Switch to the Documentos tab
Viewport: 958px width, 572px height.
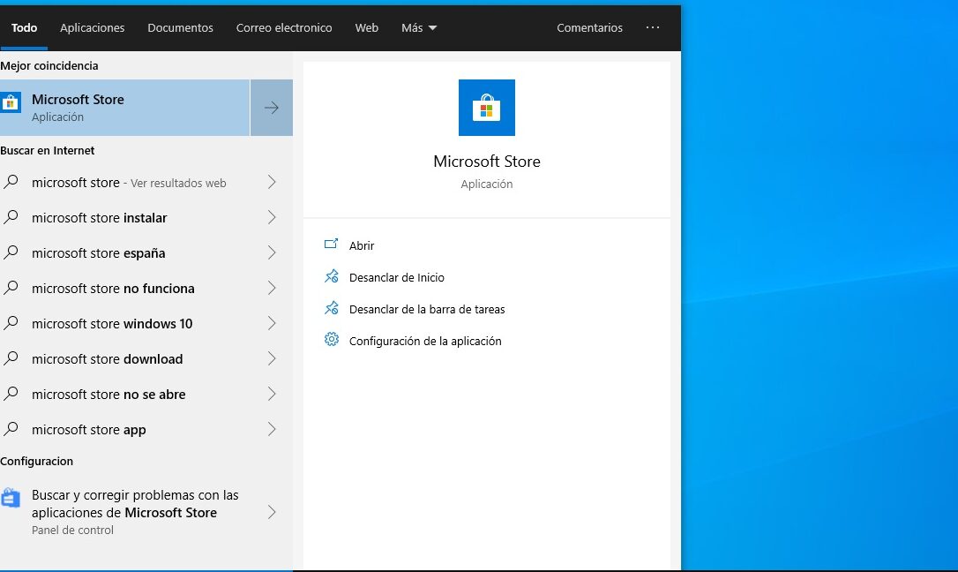180,27
